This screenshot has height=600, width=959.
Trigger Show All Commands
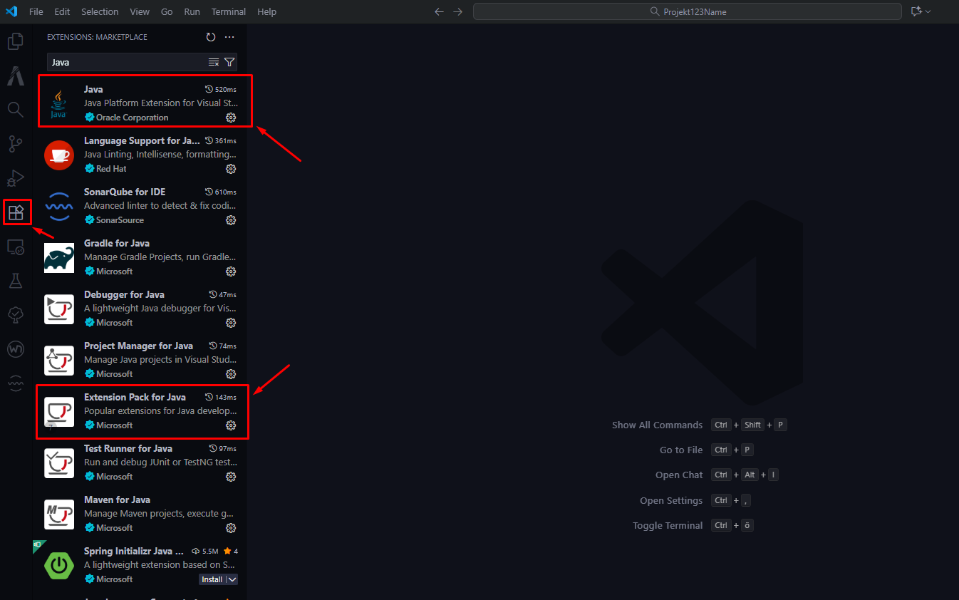point(656,424)
